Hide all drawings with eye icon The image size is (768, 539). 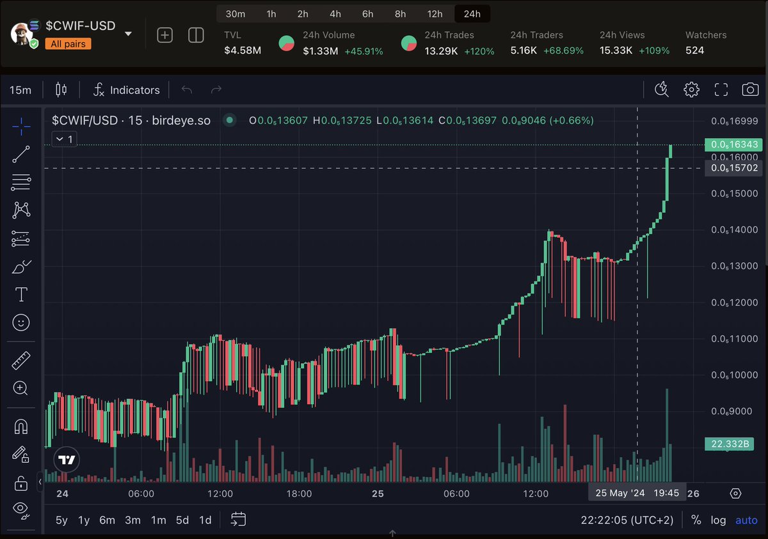click(21, 510)
